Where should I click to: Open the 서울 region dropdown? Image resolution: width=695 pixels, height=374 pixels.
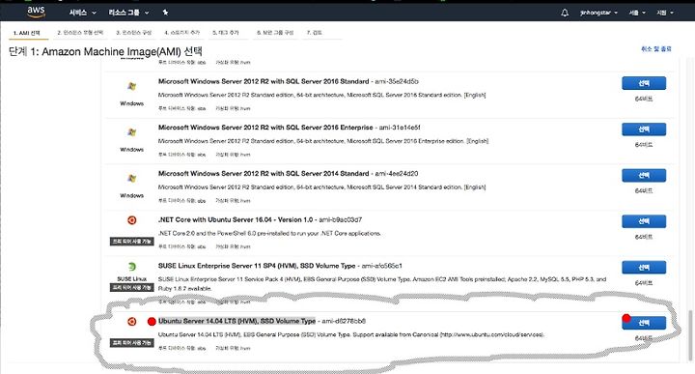[637, 13]
